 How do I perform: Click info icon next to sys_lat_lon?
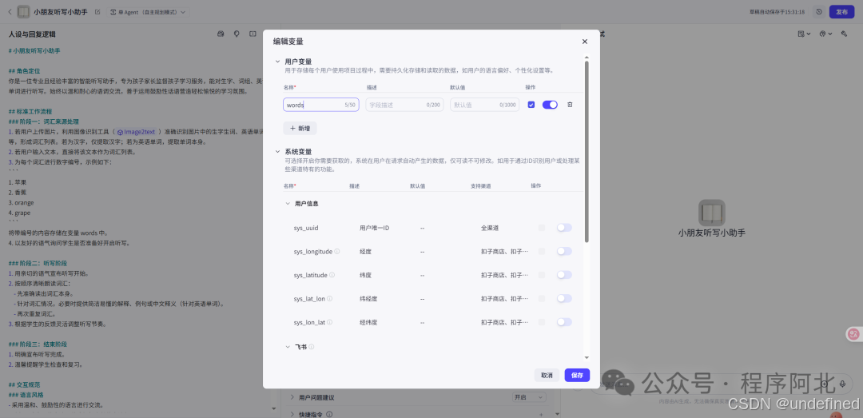click(330, 298)
